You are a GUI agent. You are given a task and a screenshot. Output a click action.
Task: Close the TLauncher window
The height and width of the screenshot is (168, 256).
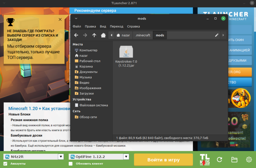pyautogui.click(x=252, y=3)
